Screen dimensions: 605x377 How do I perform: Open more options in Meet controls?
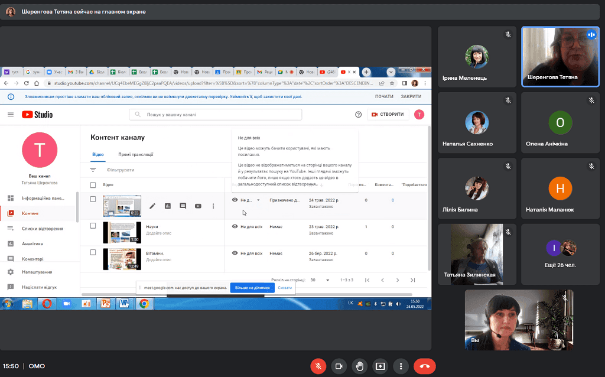click(x=401, y=366)
